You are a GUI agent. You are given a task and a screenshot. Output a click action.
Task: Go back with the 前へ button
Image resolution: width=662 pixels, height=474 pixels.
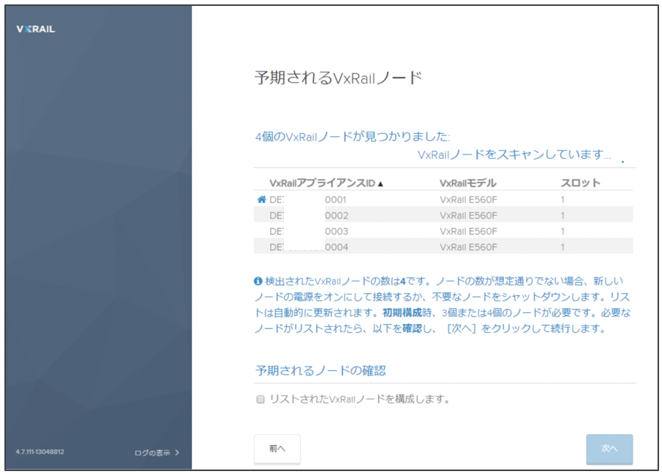click(x=277, y=449)
